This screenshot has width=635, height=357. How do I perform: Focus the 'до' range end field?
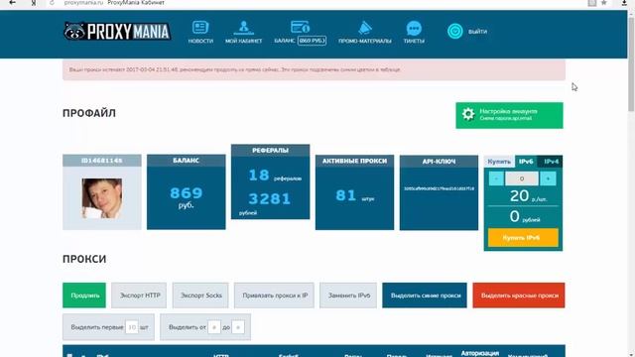(x=238, y=327)
